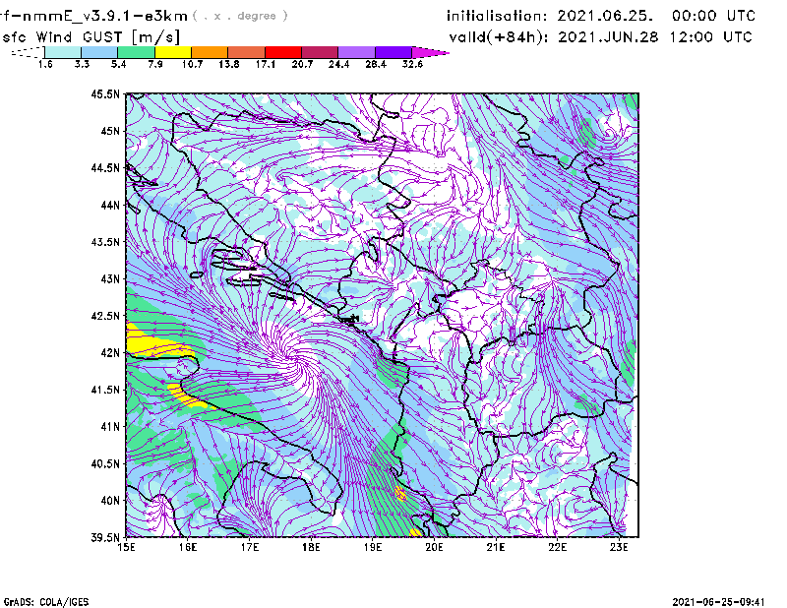The image size is (787, 608).
Task: Click the salmon 13.8–17.1 legend swatch
Action: click(247, 52)
